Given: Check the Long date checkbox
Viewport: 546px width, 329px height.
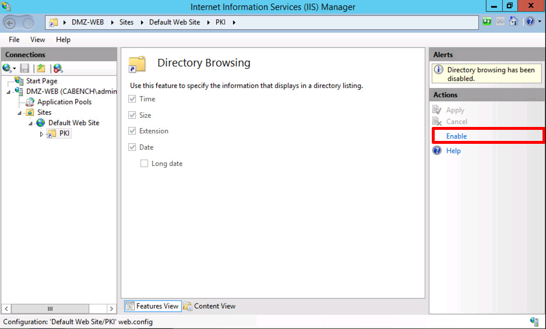Looking at the screenshot, I should coord(144,163).
